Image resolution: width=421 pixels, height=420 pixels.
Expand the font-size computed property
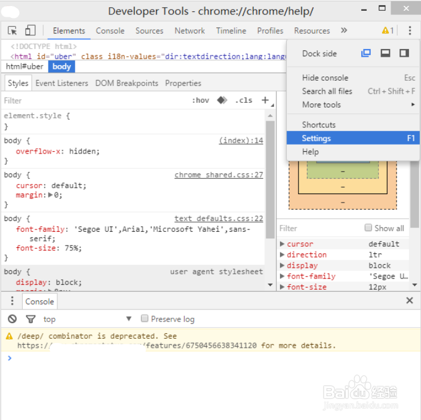point(282,287)
